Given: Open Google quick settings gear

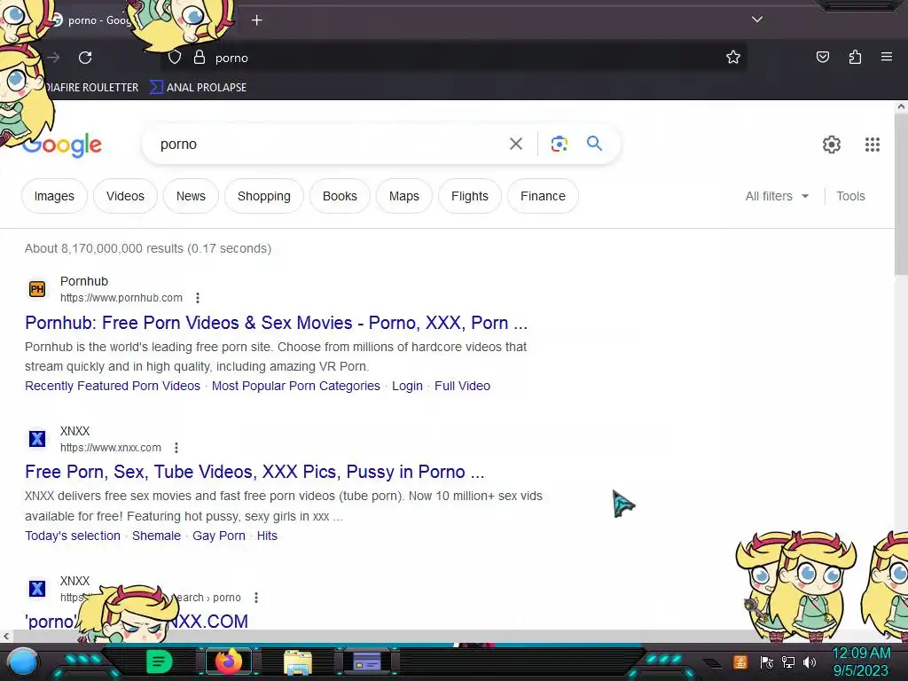Looking at the screenshot, I should coord(831,145).
